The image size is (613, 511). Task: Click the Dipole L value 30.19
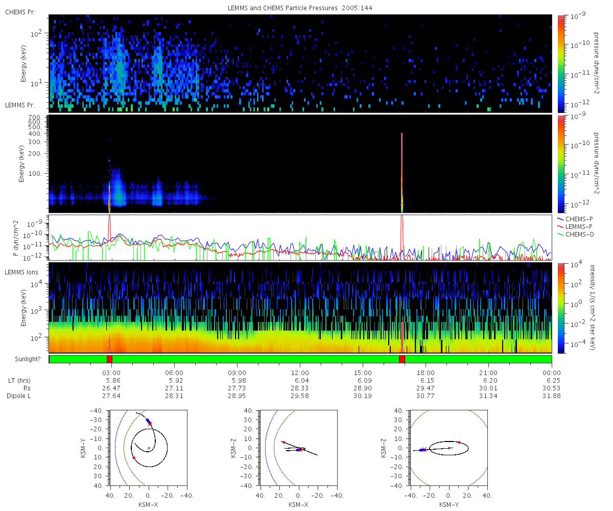pyautogui.click(x=363, y=396)
